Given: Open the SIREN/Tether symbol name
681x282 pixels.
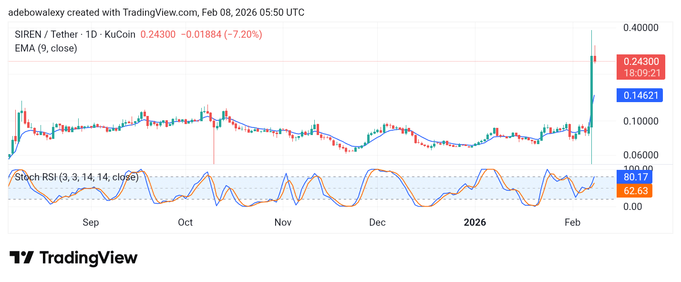Looking at the screenshot, I should point(46,34).
